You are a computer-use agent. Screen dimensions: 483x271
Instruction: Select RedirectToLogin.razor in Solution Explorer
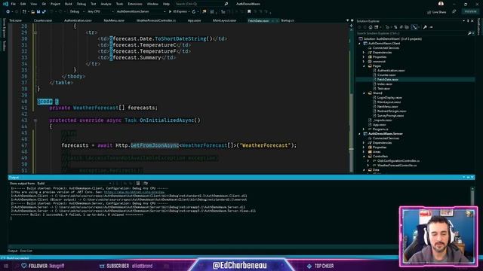392,111
